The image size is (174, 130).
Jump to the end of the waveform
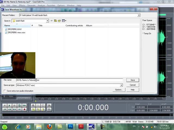click(19, 109)
